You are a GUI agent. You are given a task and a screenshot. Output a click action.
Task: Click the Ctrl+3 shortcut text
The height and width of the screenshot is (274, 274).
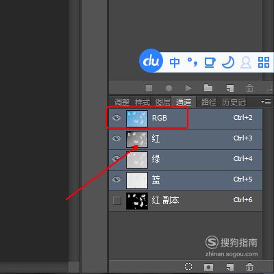click(242, 138)
